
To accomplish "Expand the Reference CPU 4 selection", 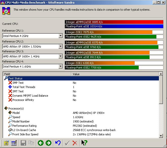I will (60, 67).
